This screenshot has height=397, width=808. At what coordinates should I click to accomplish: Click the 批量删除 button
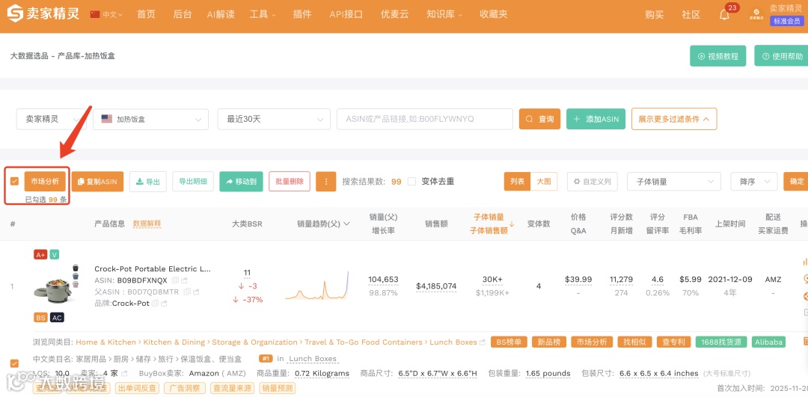point(289,181)
